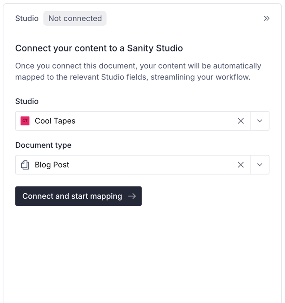The width and height of the screenshot is (285, 303).
Task: Click the document stack icon beside Blog Post
Action: (x=25, y=165)
